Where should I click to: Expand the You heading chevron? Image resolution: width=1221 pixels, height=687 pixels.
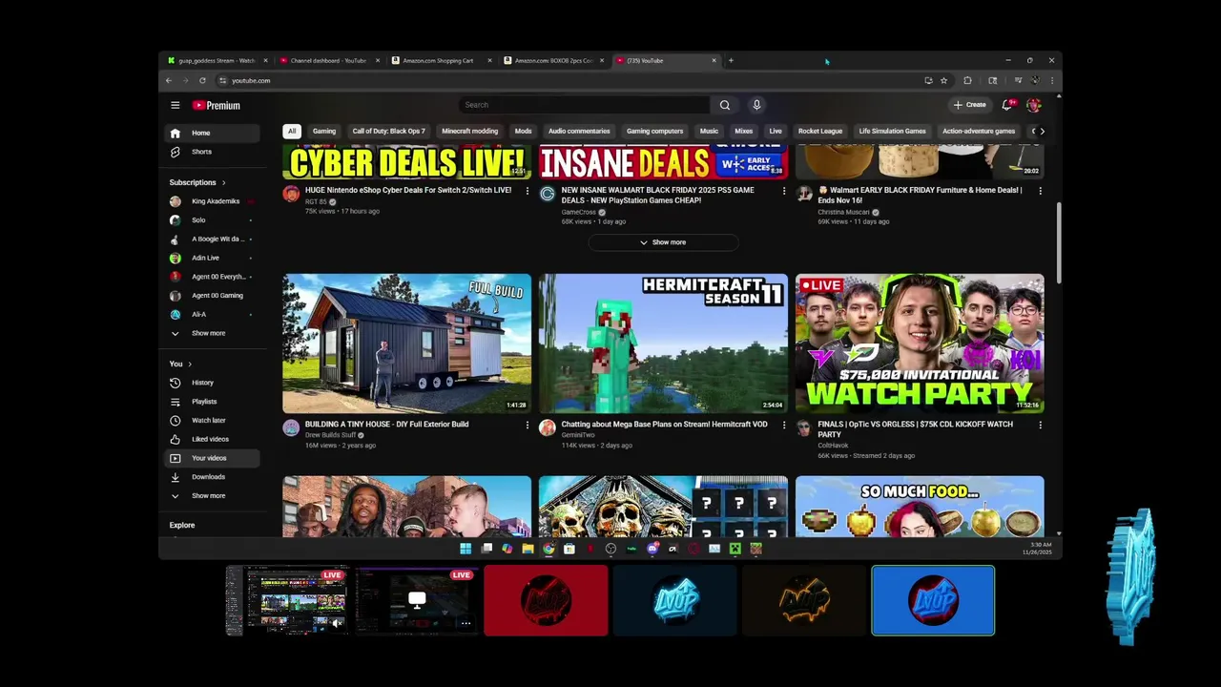click(190, 364)
